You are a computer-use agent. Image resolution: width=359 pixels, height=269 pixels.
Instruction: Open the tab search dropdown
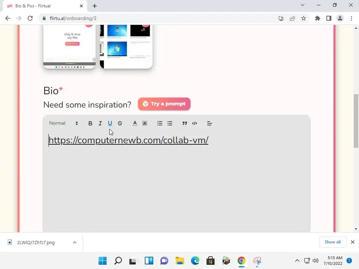point(303,5)
